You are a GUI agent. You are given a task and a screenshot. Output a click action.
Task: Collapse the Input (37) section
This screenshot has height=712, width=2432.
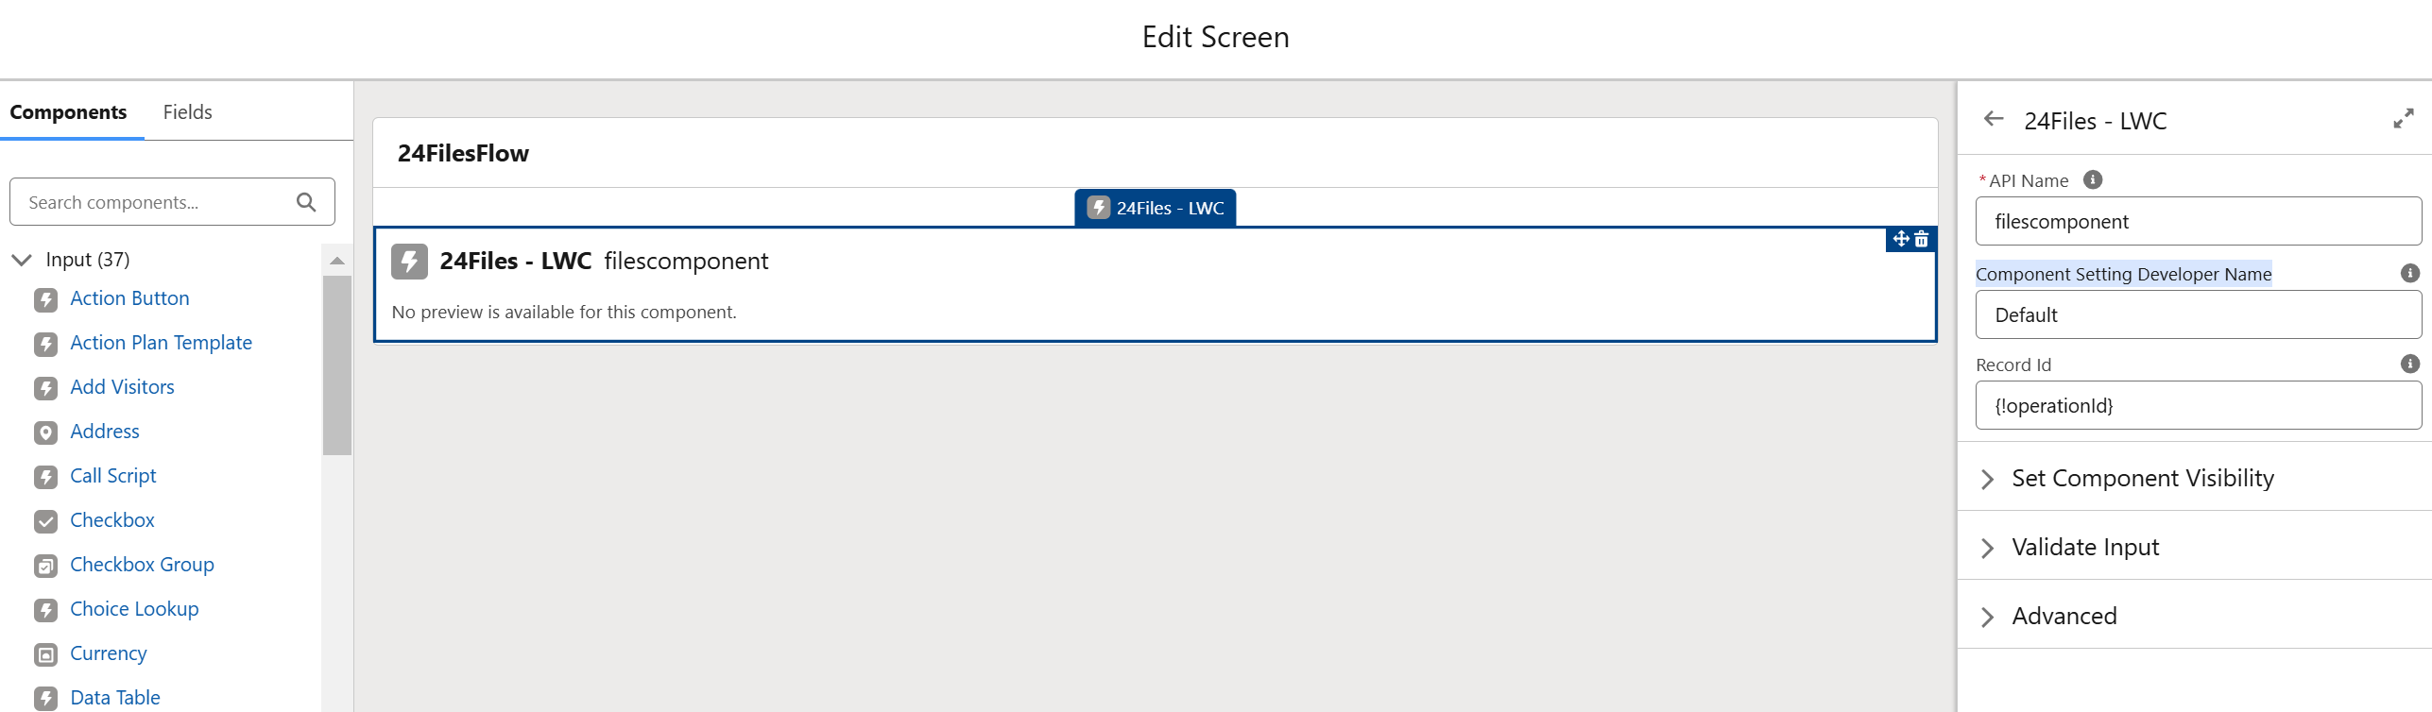[22, 260]
